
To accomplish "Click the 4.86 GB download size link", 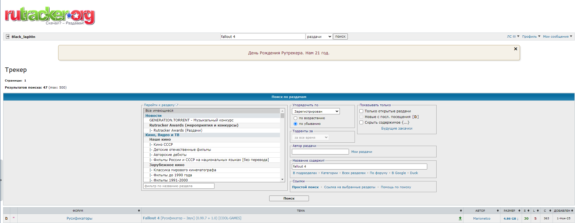I will [511, 218].
